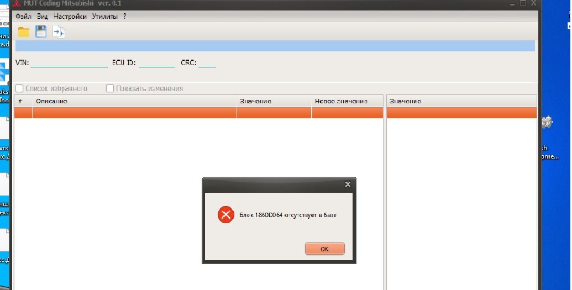
Task: Click the save floppy disk icon
Action: point(41,31)
